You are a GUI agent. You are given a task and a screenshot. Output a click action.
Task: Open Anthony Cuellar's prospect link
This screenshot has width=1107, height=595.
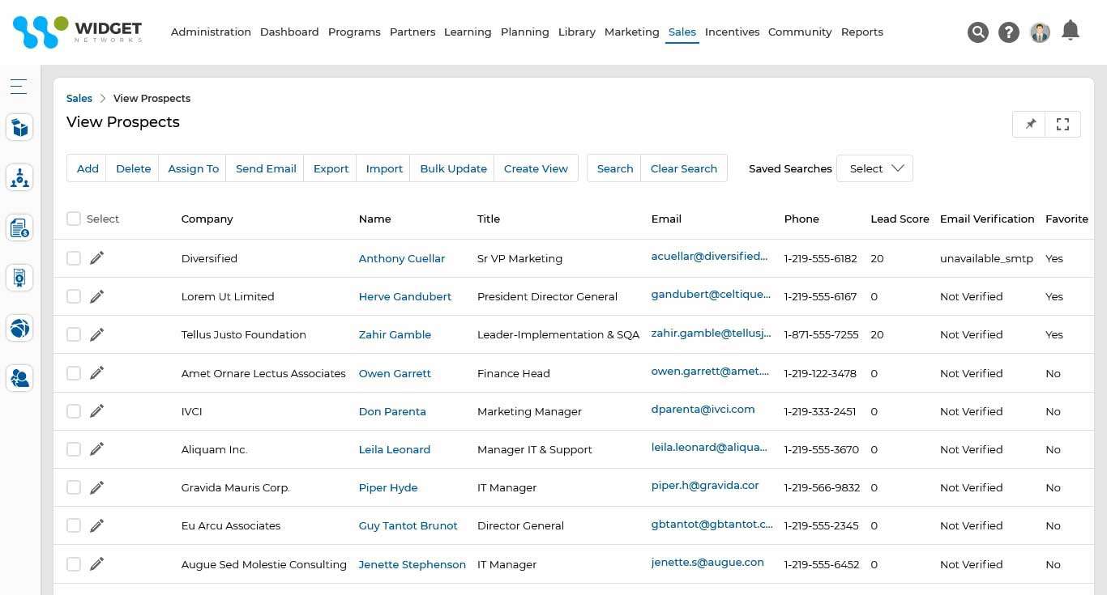pos(401,259)
